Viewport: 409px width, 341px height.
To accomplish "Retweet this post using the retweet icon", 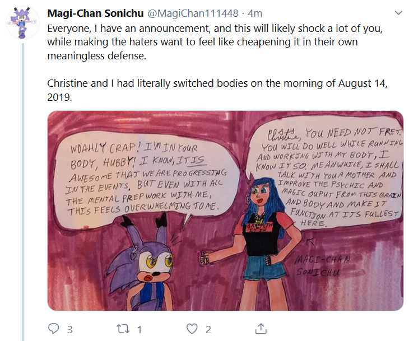I will pos(123,329).
